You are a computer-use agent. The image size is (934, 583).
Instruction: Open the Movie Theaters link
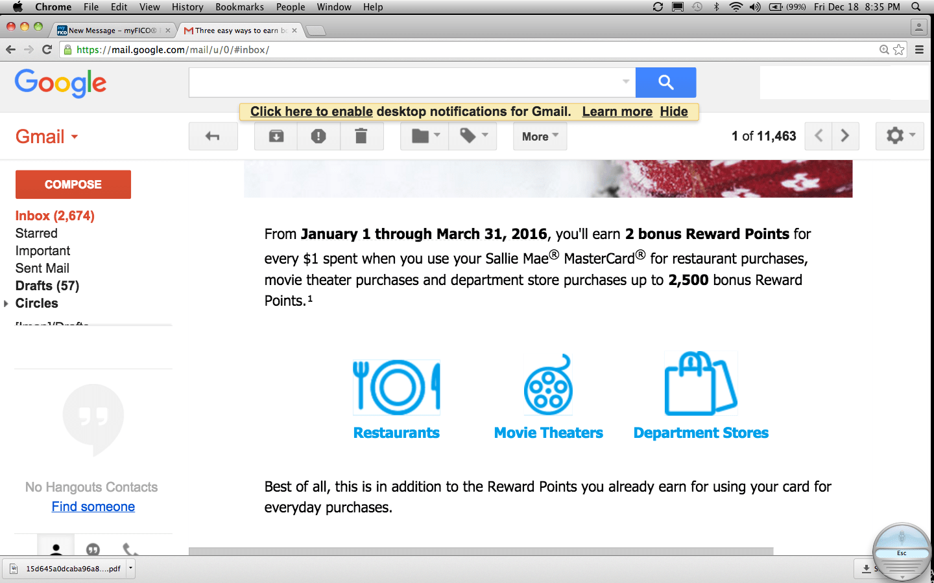point(549,433)
